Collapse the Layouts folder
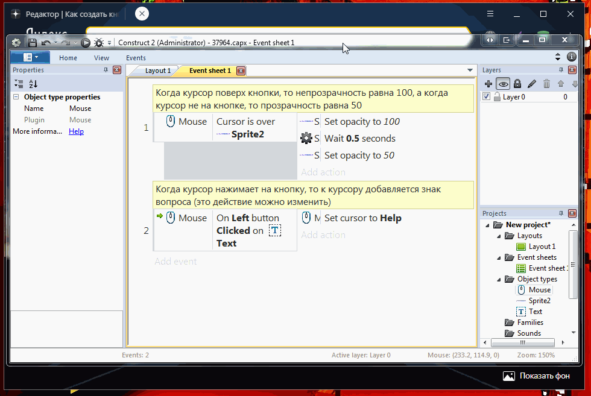The height and width of the screenshot is (396, 591). click(x=499, y=236)
